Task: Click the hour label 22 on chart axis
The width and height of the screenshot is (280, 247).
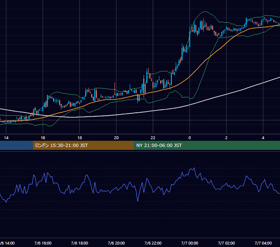Action: tap(153, 138)
